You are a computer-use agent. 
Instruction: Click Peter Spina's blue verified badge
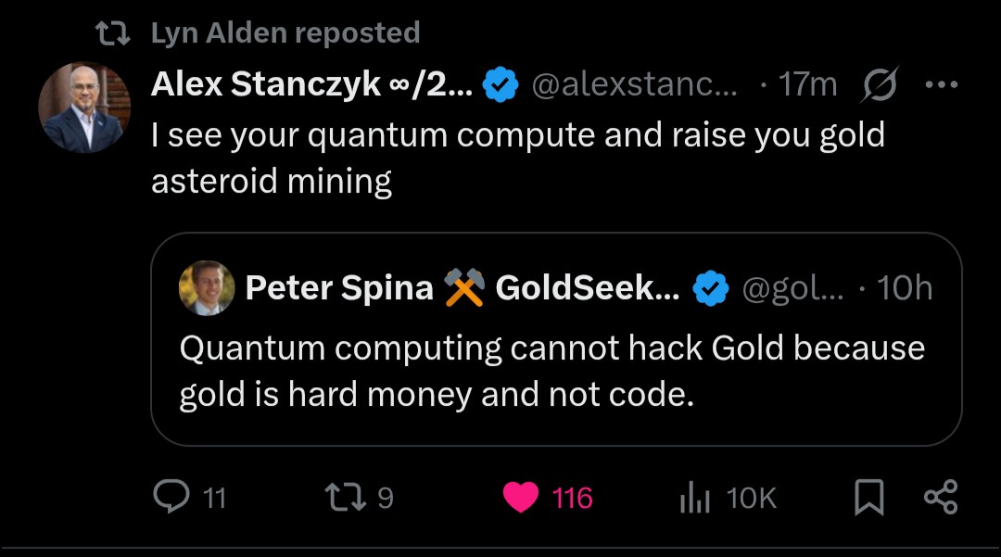[711, 289]
